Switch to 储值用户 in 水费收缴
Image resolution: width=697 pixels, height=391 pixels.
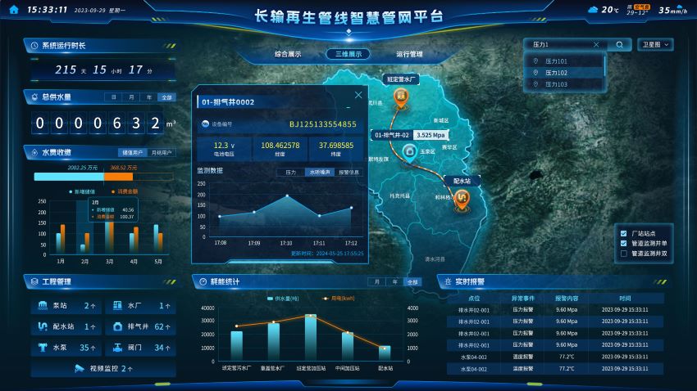pyautogui.click(x=132, y=152)
